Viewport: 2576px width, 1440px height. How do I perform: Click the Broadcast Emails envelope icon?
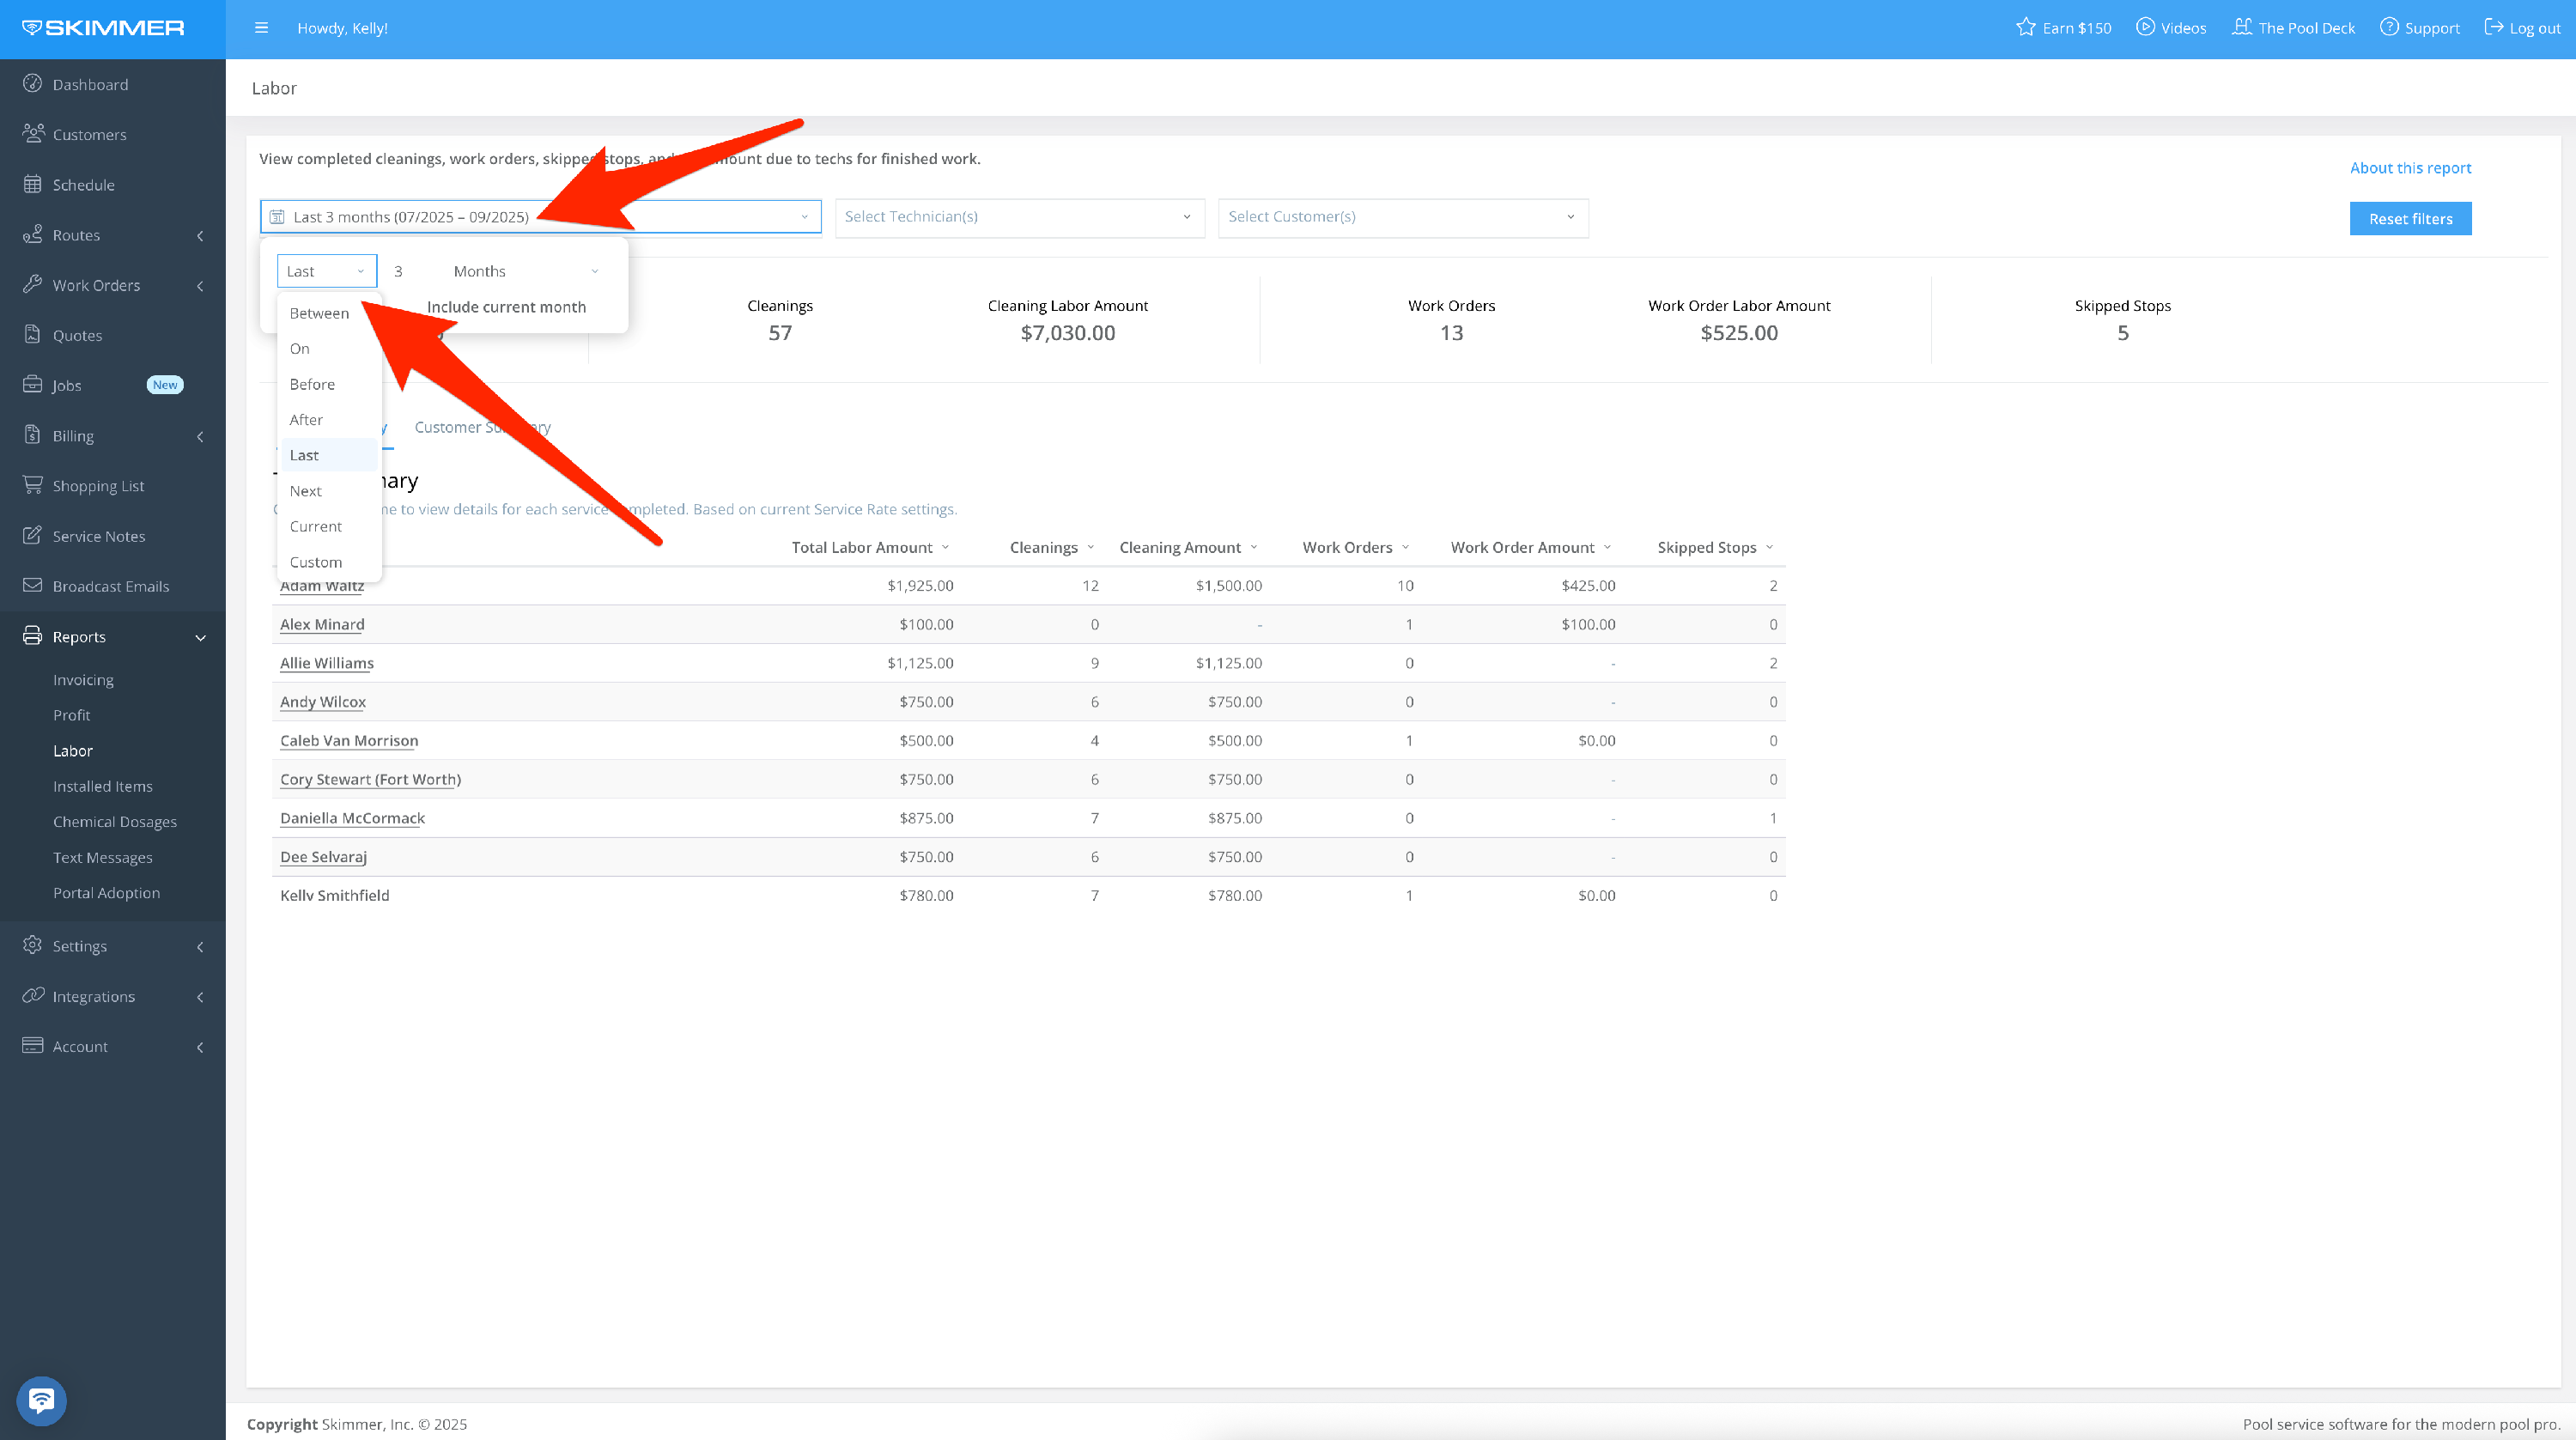[32, 586]
